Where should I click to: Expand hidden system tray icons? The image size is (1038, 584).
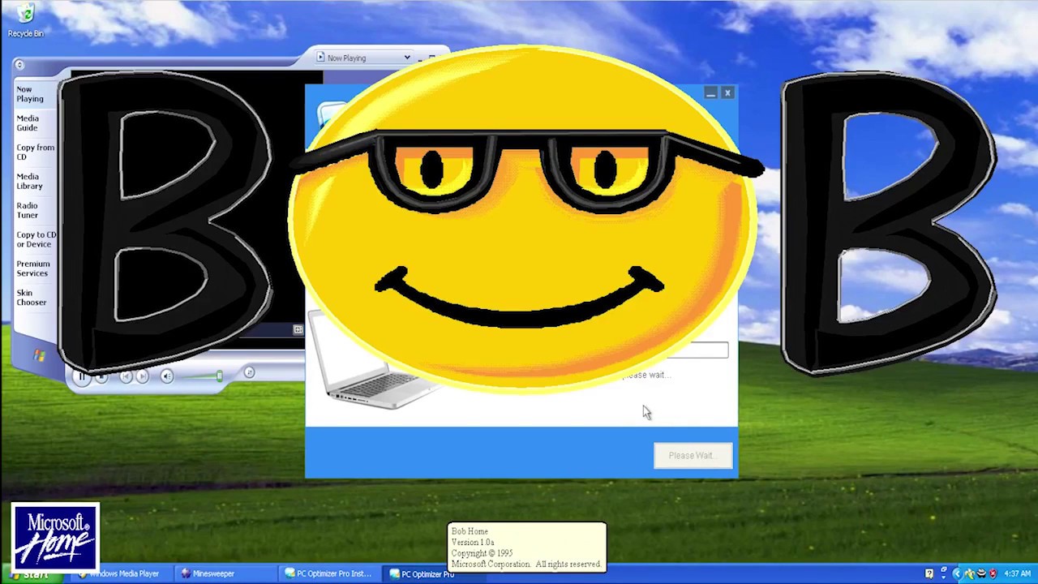(958, 574)
